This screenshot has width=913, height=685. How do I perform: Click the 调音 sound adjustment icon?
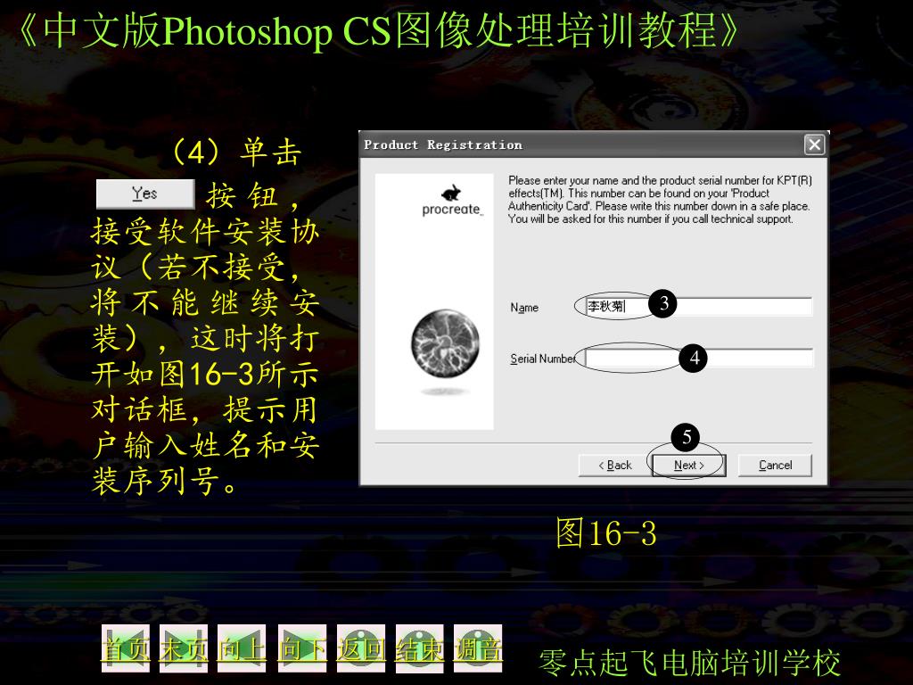click(478, 648)
